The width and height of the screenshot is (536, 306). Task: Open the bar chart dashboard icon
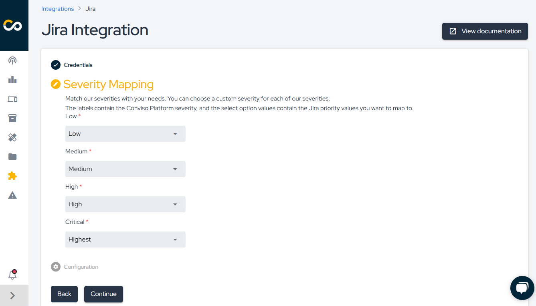click(12, 80)
